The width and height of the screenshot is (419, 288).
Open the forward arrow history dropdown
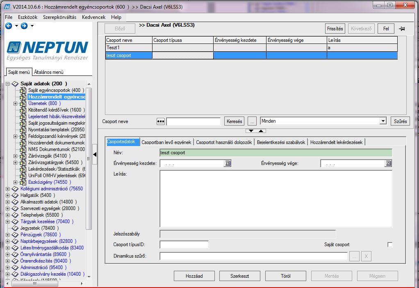pyautogui.click(x=32, y=26)
